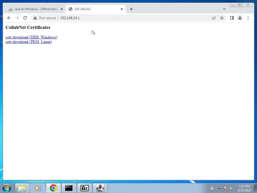Expand the tab search chevron

point(224,9)
